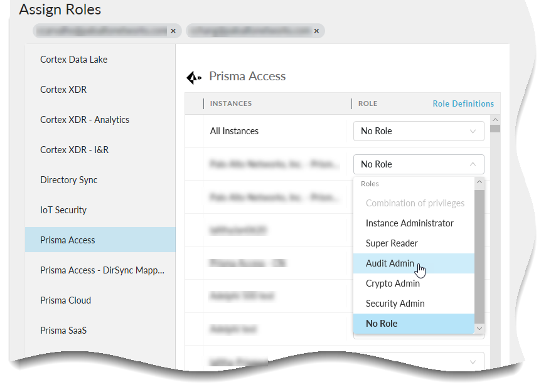Open Cortex Data Lake in the sidebar
Viewport: 546px width, 392px height.
coord(73,60)
